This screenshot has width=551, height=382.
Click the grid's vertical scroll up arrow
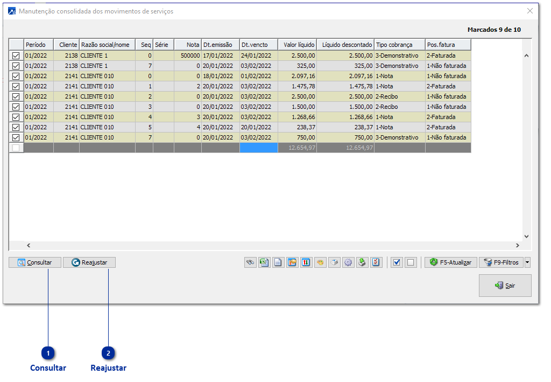[x=526, y=55]
